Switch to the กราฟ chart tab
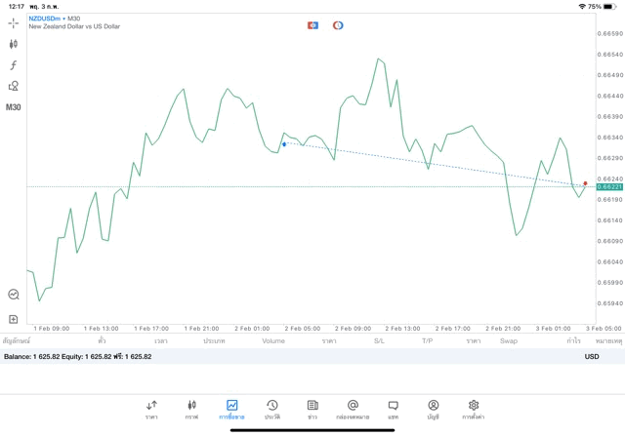 coord(191,409)
